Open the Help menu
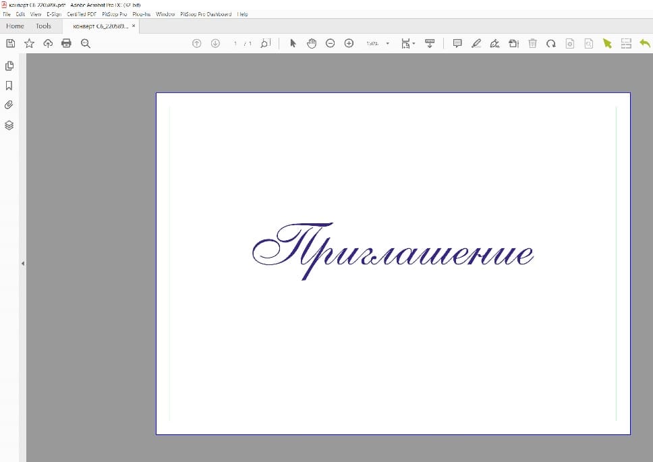Screen dimensions: 653x462 [x=243, y=14]
